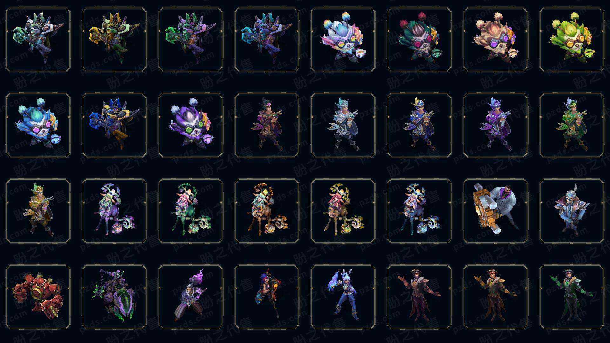
Task: Select the red Blitzcrank robot skin thumbnail
Action: [38, 297]
